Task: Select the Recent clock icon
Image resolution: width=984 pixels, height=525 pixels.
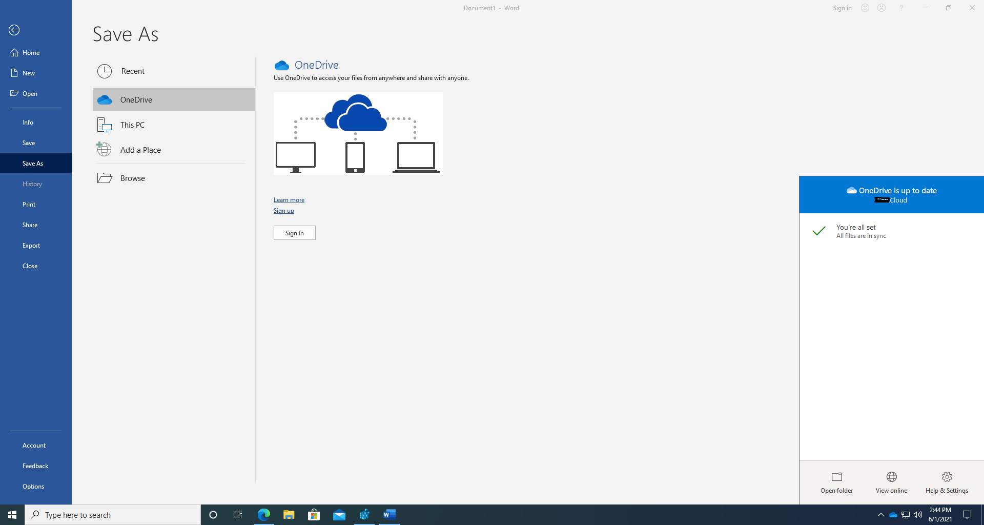Action: click(104, 71)
